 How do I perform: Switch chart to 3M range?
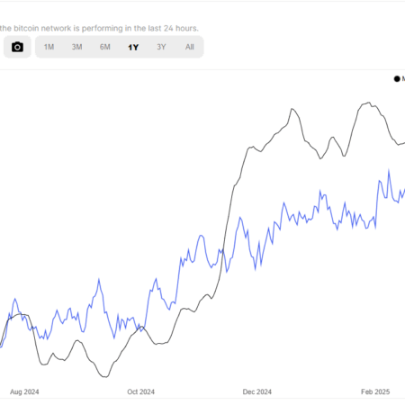click(76, 47)
